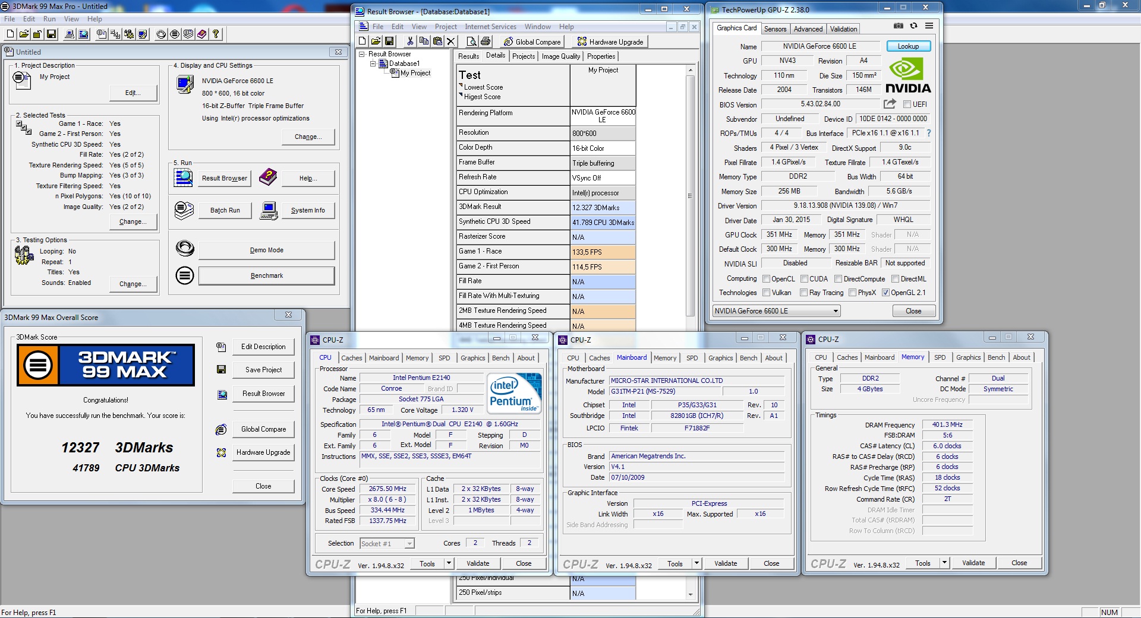This screenshot has width=1141, height=618.
Task: Open Tools dropdown arrow in first CPU-Z window
Action: coord(449,563)
